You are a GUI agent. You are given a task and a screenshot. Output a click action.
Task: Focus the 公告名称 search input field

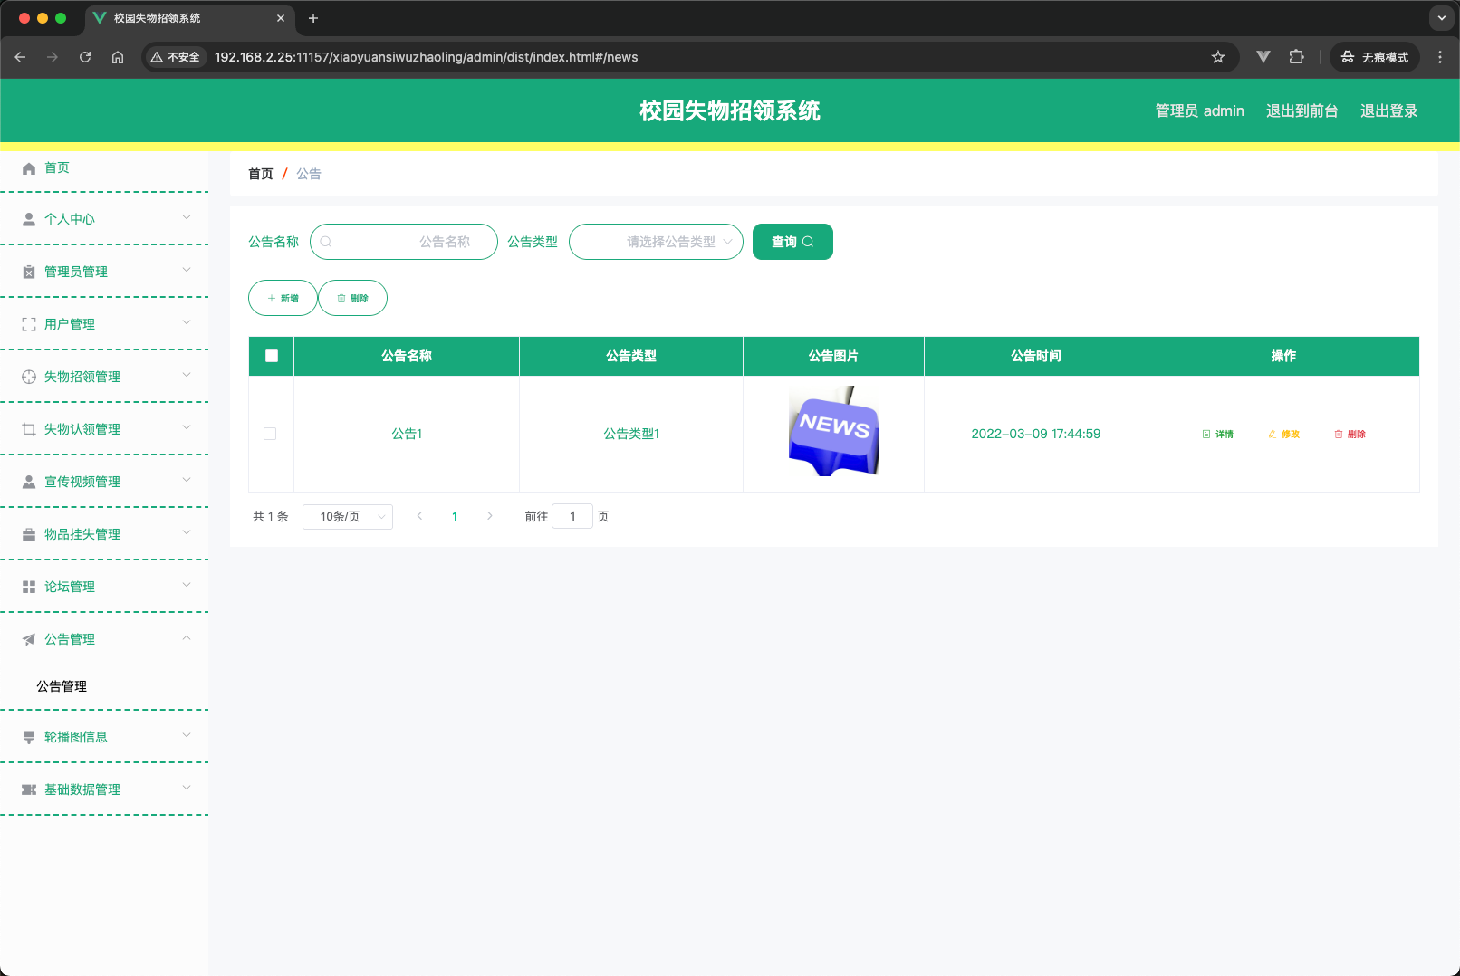tap(404, 242)
